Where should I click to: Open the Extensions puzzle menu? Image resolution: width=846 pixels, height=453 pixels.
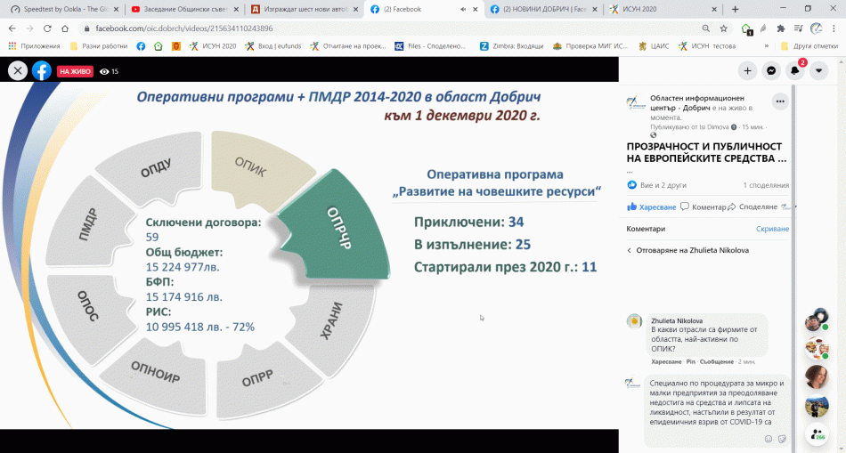[x=781, y=28]
